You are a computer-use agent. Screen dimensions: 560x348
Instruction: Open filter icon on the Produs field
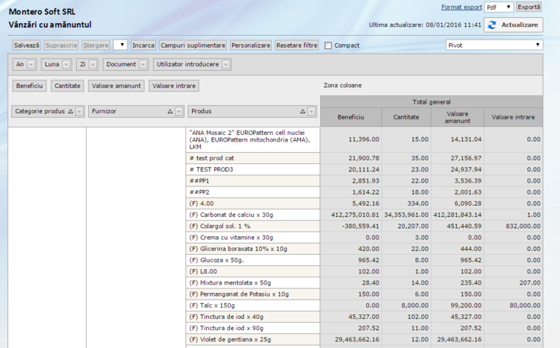[311, 112]
